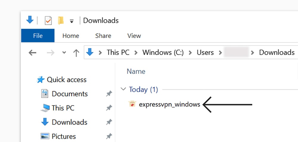Click the blue arrow icon in address bar
Image resolution: width=298 pixels, height=142 pixels.
90,52
